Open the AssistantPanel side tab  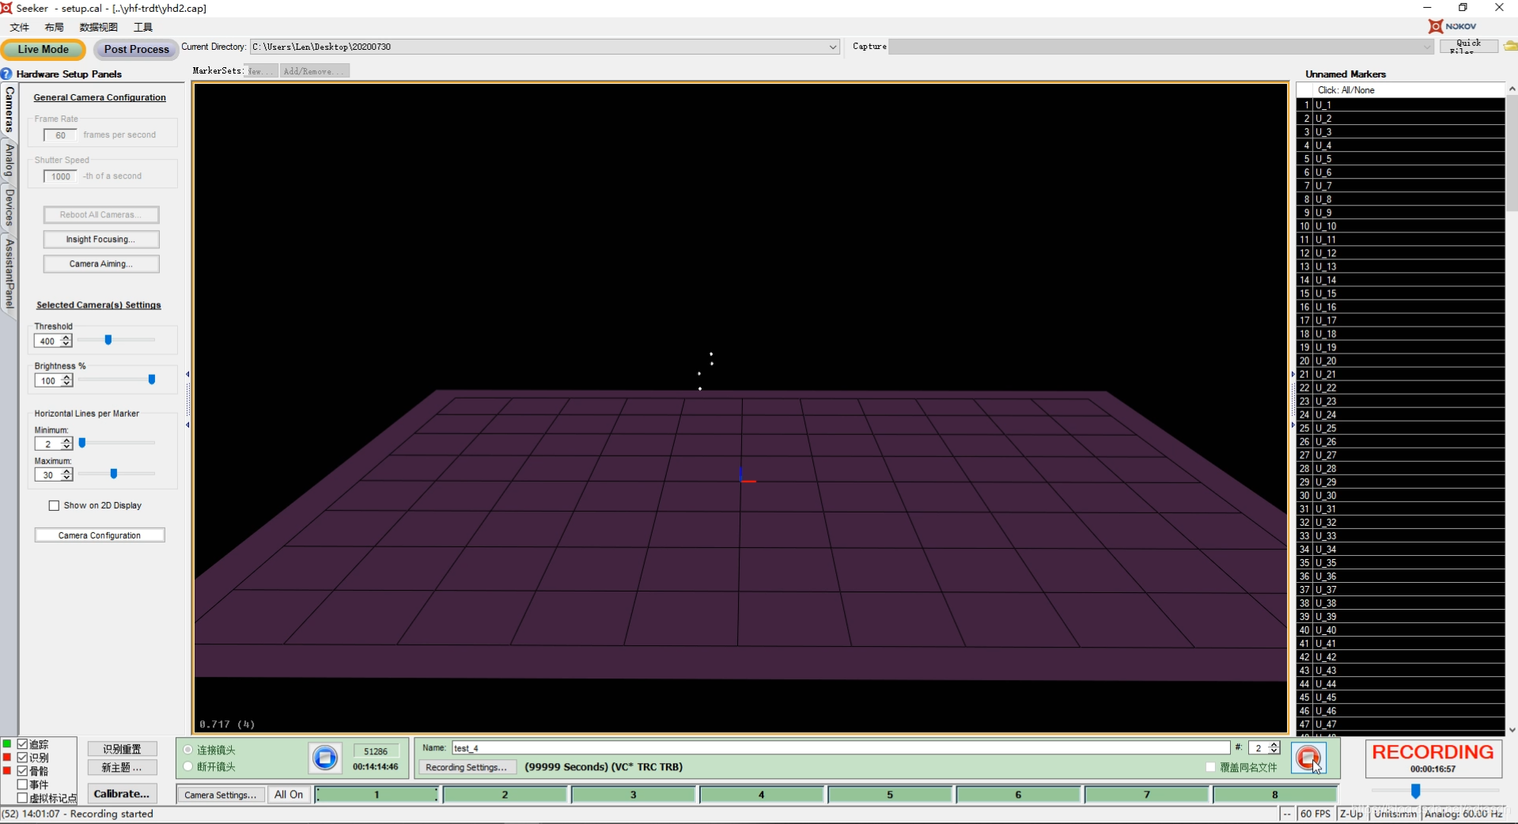click(x=9, y=274)
